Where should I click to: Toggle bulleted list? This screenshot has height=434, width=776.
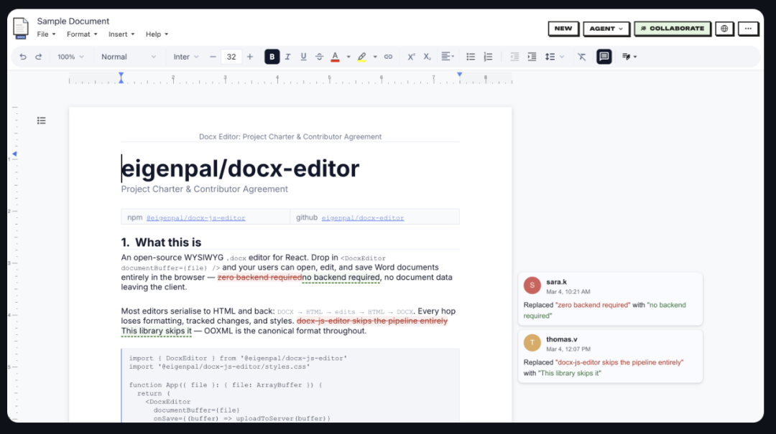471,57
